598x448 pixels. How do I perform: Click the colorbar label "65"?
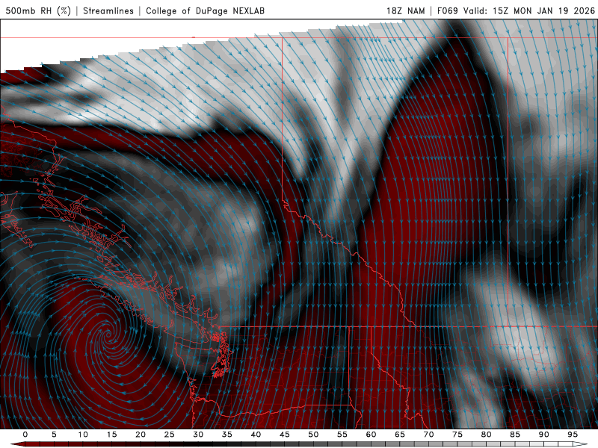pos(400,435)
